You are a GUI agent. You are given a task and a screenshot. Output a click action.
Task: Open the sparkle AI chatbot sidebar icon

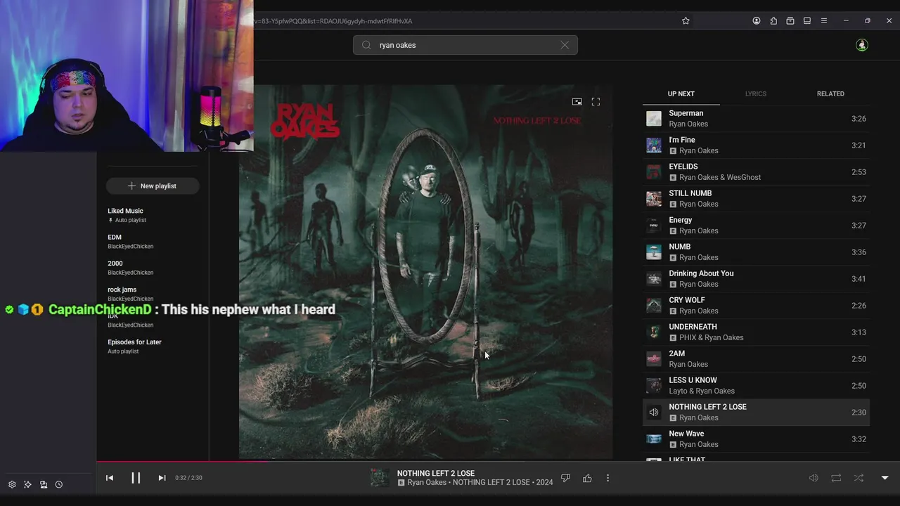tap(27, 484)
